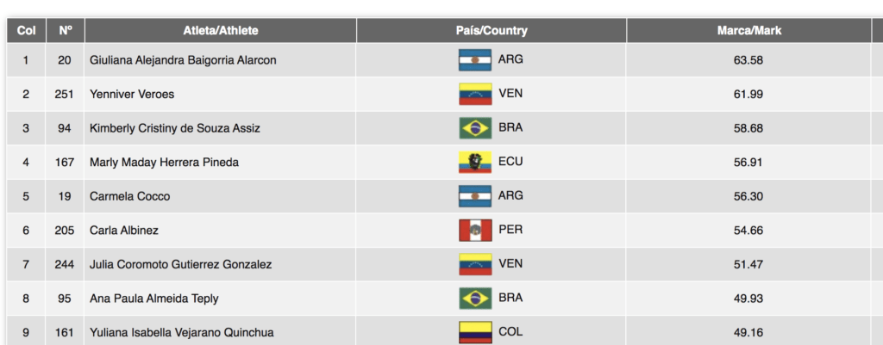This screenshot has width=883, height=345.
Task: Select athlete name Carmela Cocco
Action: (129, 197)
